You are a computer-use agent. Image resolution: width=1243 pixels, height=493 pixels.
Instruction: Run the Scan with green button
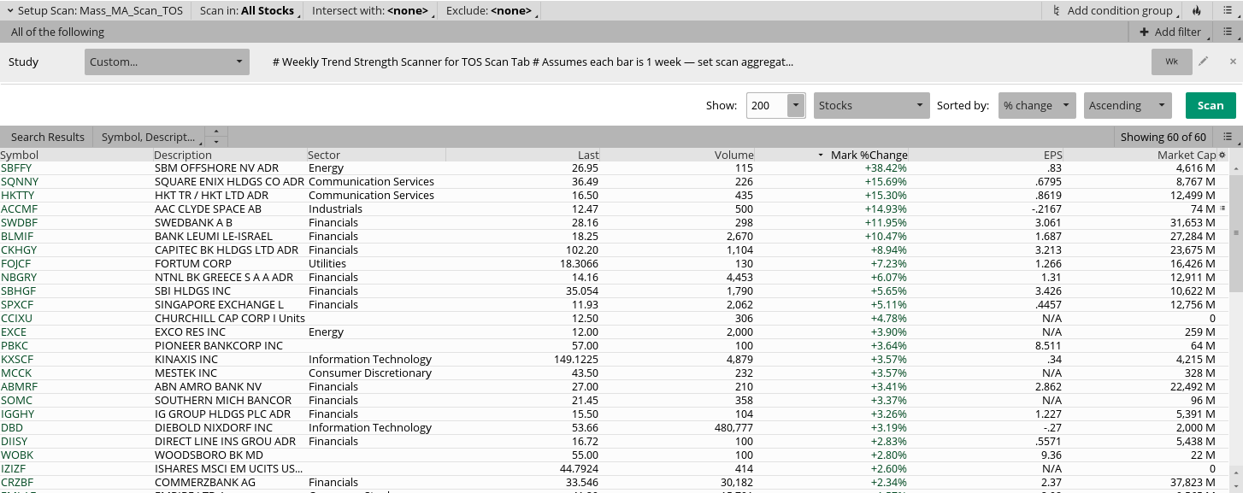point(1211,105)
